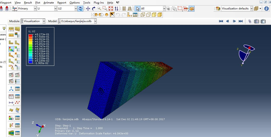Jump to the first frame
The height and width of the screenshot is (137, 271).
click(221, 21)
